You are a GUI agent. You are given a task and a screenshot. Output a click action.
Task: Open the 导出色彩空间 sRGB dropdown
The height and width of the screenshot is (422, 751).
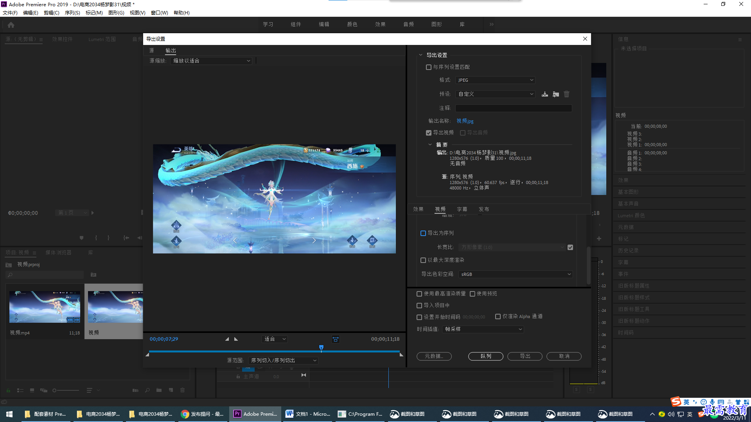pyautogui.click(x=516, y=274)
